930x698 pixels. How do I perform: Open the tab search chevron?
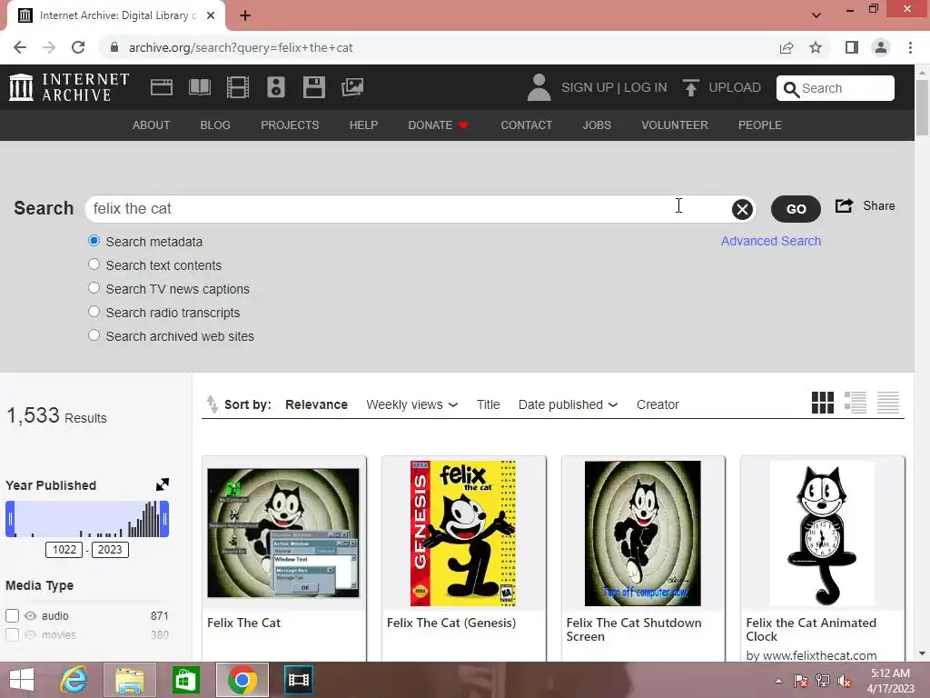pos(816,15)
